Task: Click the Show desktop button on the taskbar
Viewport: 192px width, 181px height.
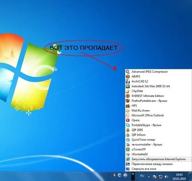Action: coord(190,176)
